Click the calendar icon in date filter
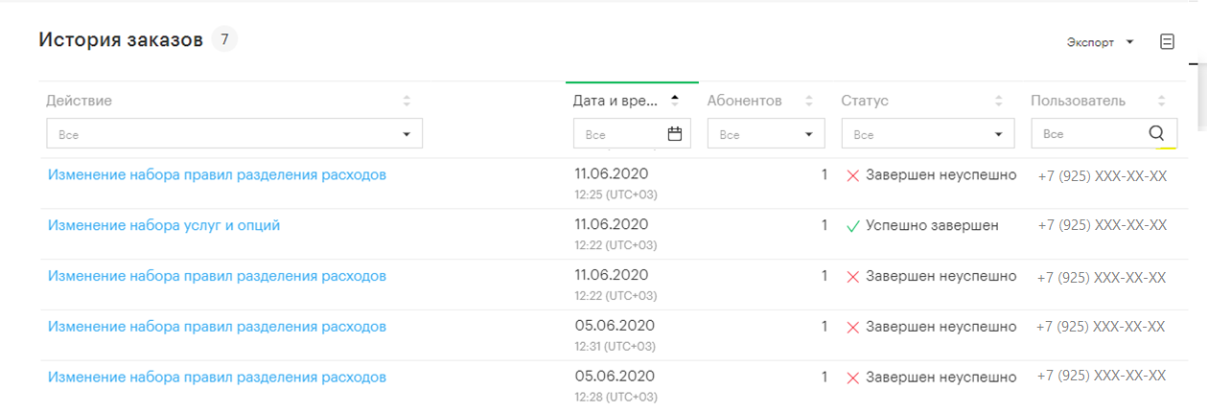This screenshot has height=412, width=1208. point(674,134)
